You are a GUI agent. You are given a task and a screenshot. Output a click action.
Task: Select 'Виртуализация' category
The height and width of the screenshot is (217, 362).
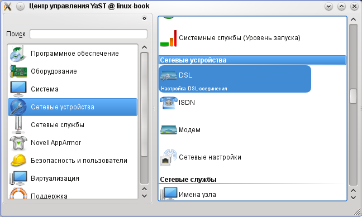pyautogui.click(x=73, y=179)
